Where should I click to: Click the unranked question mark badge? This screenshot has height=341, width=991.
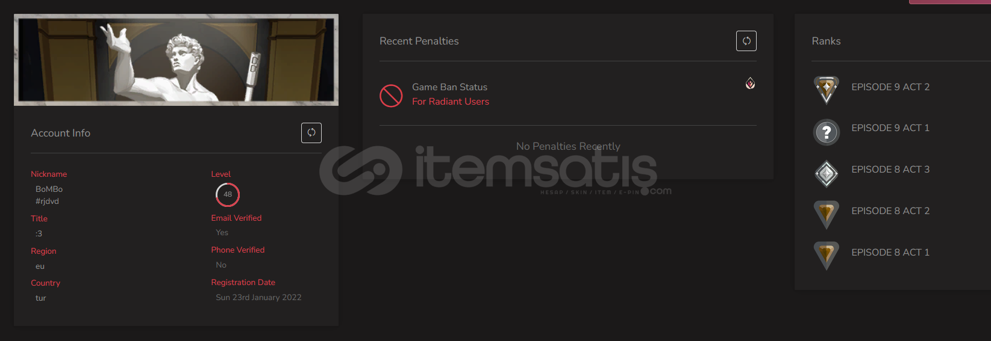tap(827, 132)
